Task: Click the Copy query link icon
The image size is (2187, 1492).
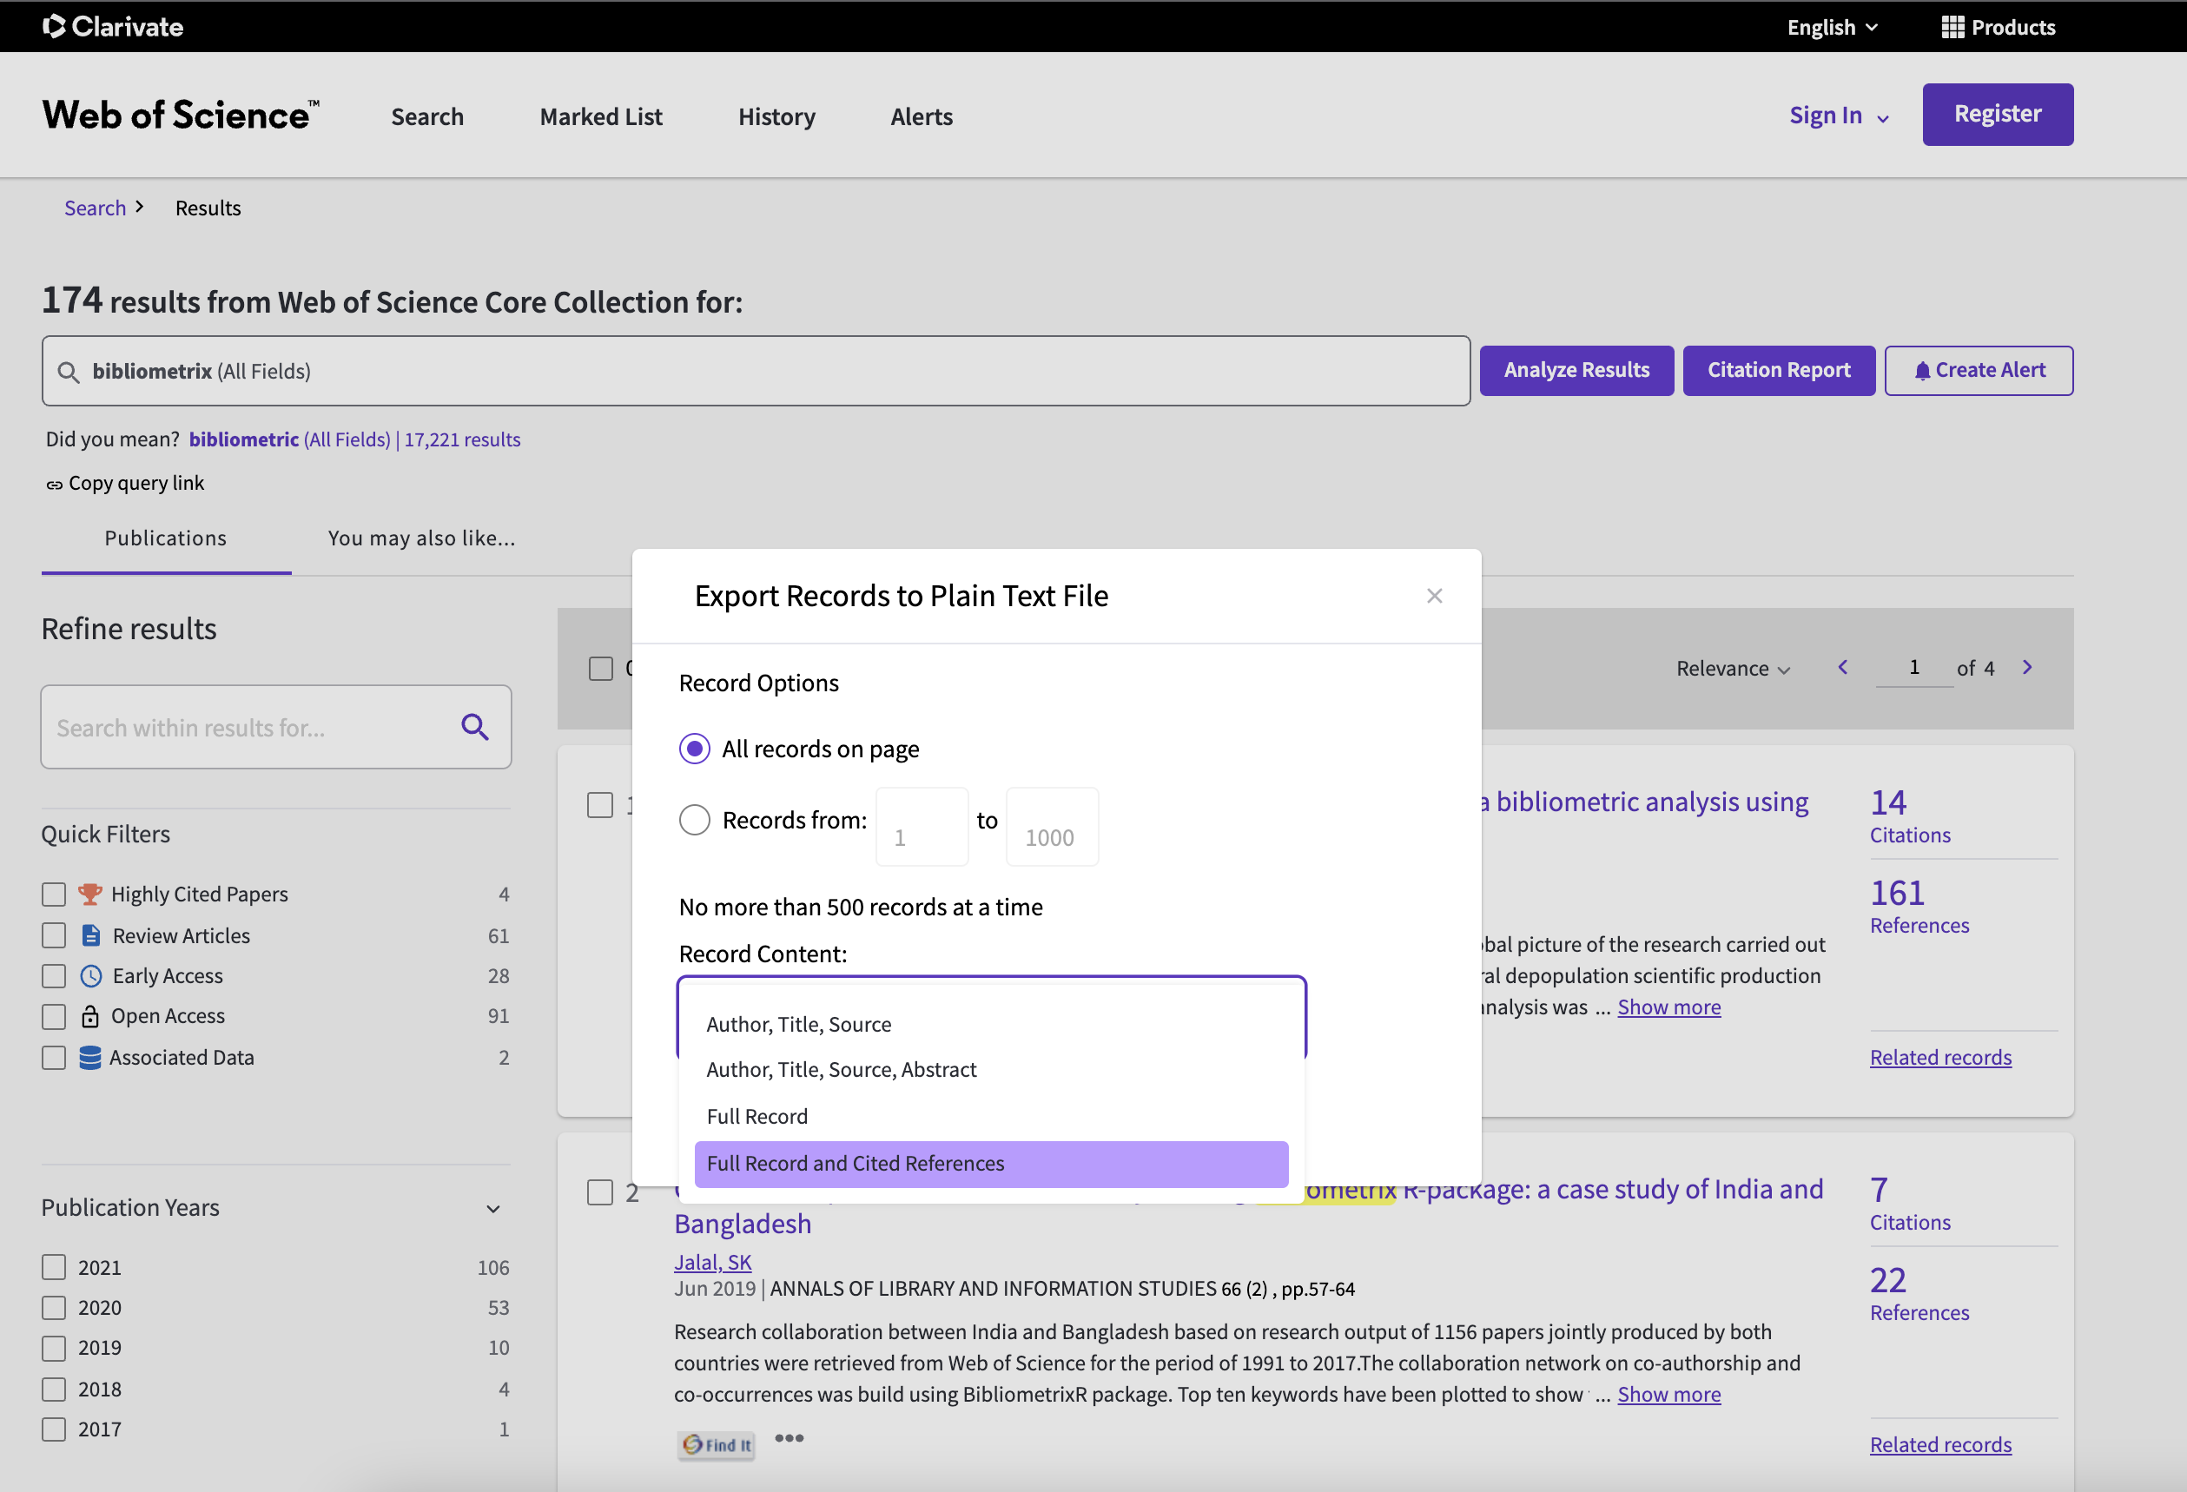Action: 55,485
